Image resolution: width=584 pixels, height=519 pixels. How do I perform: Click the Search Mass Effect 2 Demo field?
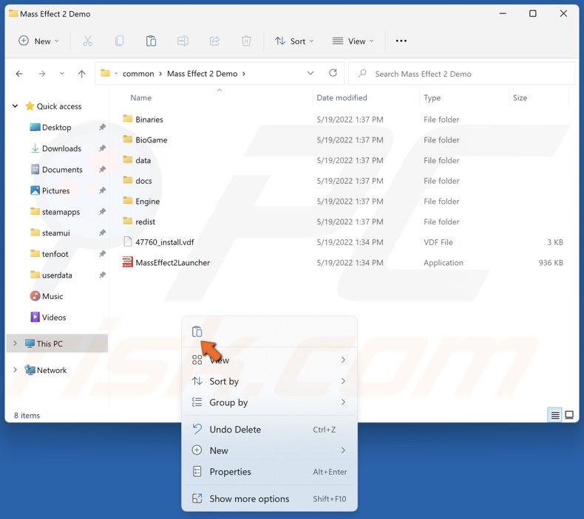click(462, 74)
